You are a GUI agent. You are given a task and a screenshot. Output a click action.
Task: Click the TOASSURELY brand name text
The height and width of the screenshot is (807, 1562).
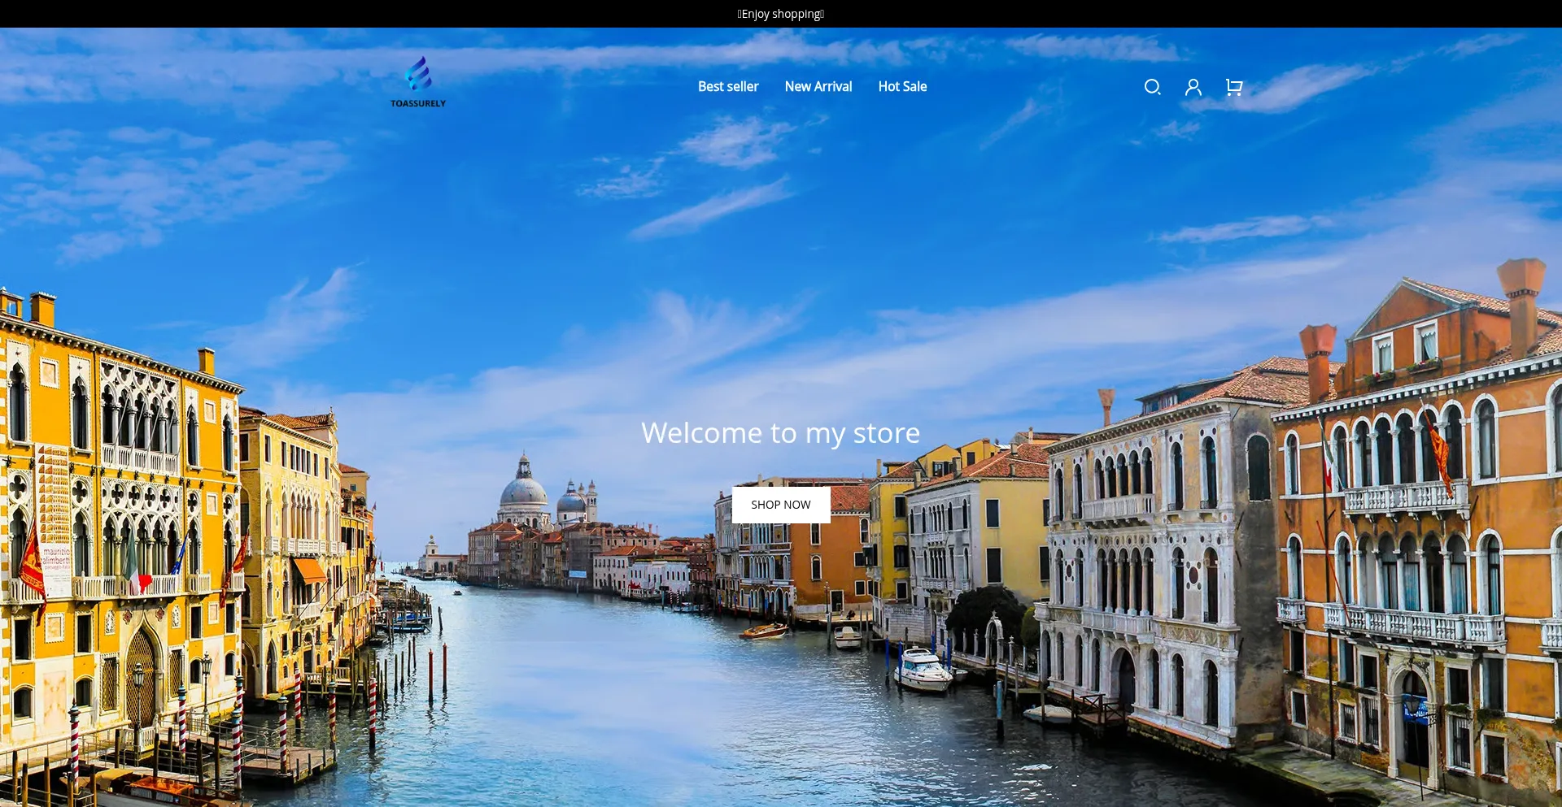coord(418,103)
